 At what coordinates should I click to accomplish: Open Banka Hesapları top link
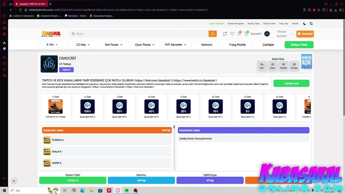(x=236, y=23)
